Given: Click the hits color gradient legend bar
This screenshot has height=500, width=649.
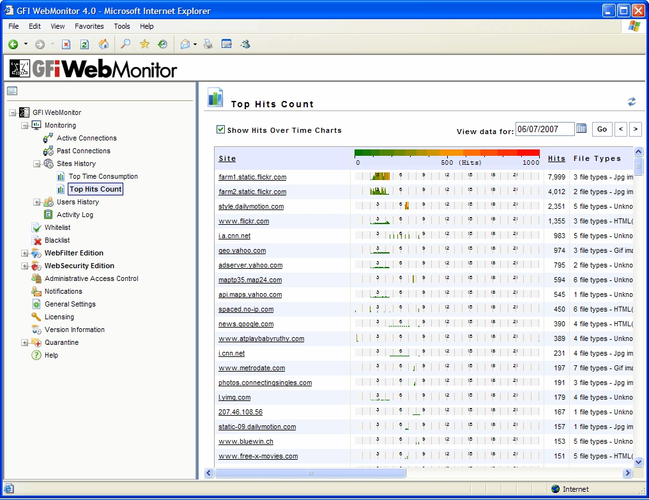Looking at the screenshot, I should click(447, 153).
